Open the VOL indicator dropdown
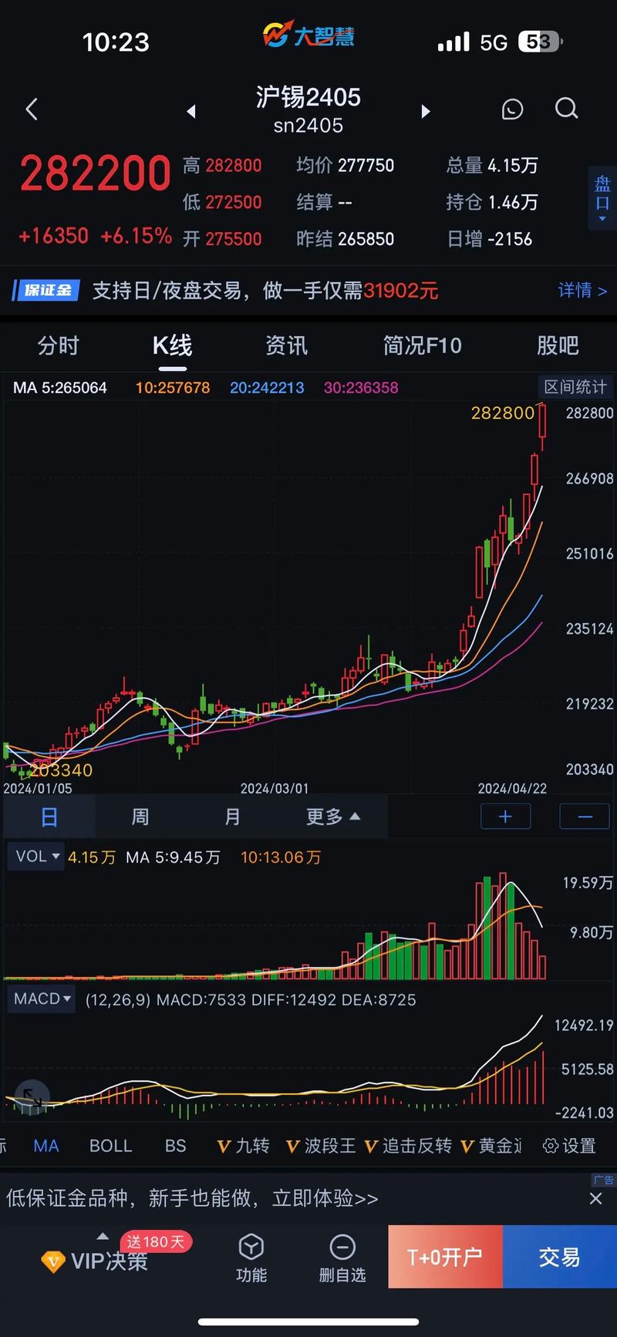The height and width of the screenshot is (1337, 617). 36,857
